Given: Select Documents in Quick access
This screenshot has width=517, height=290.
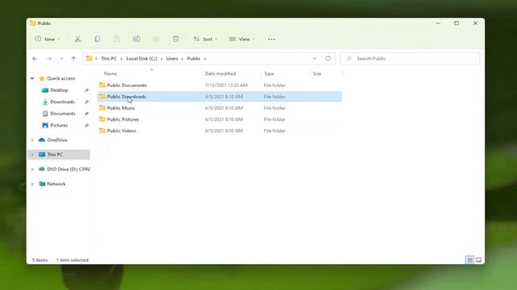Looking at the screenshot, I should [x=63, y=114].
